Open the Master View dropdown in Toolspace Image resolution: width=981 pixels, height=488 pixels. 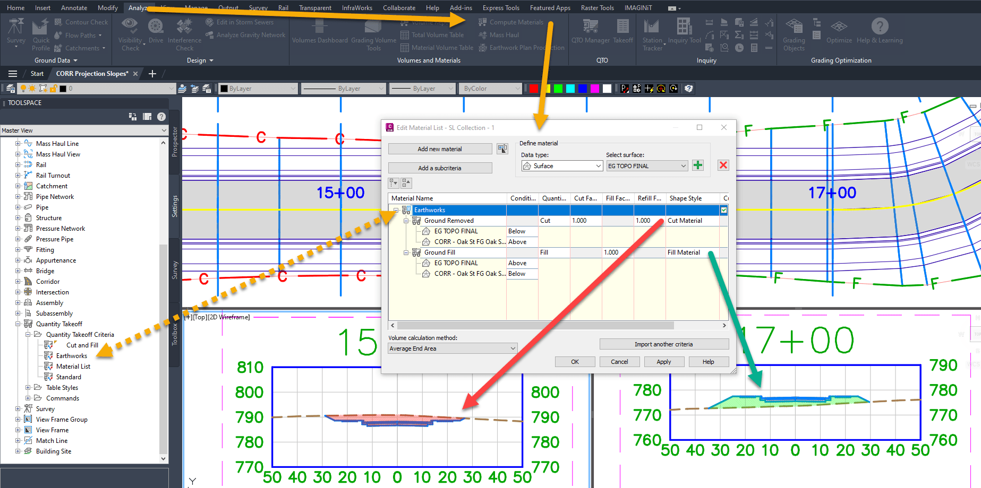tap(84, 130)
